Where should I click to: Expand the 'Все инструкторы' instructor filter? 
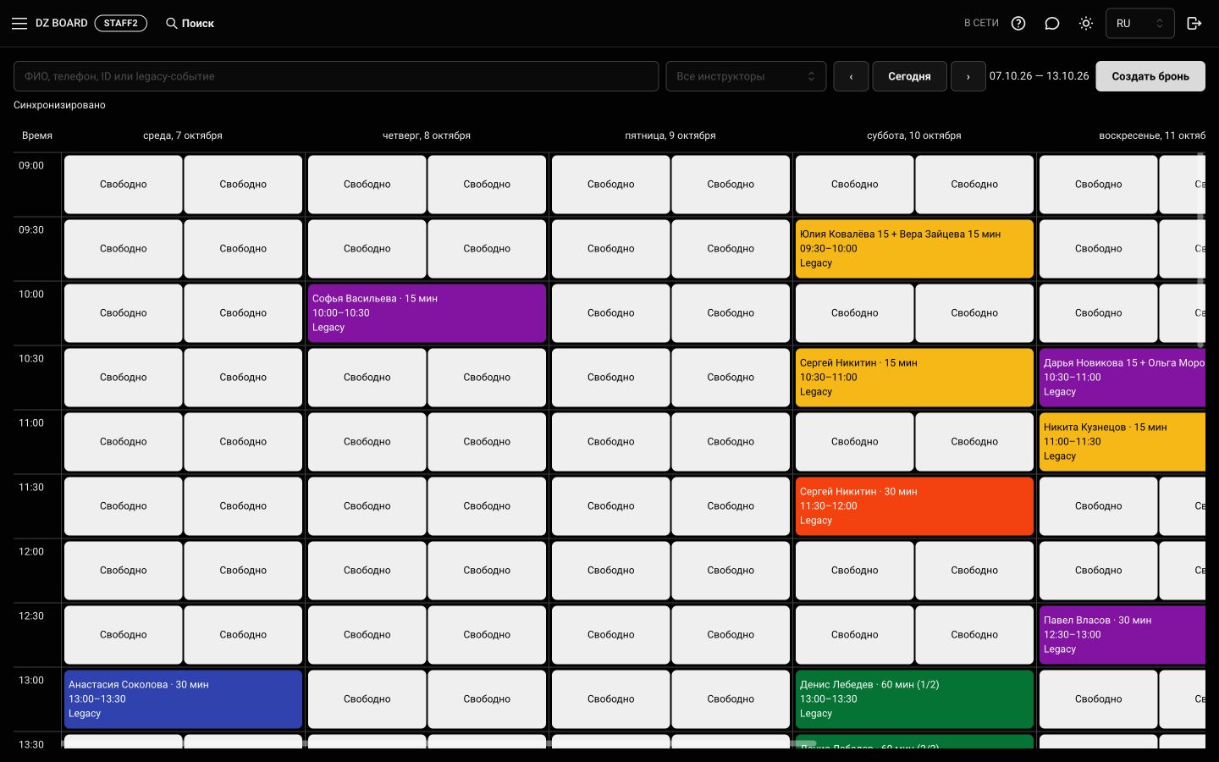(x=746, y=76)
